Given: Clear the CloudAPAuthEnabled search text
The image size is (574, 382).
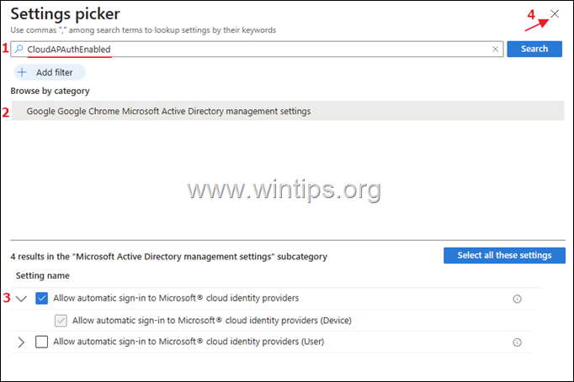Looking at the screenshot, I should 495,49.
